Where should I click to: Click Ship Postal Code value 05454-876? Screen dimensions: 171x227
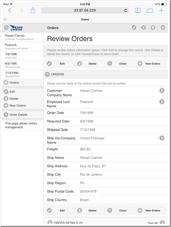(x=88, y=191)
